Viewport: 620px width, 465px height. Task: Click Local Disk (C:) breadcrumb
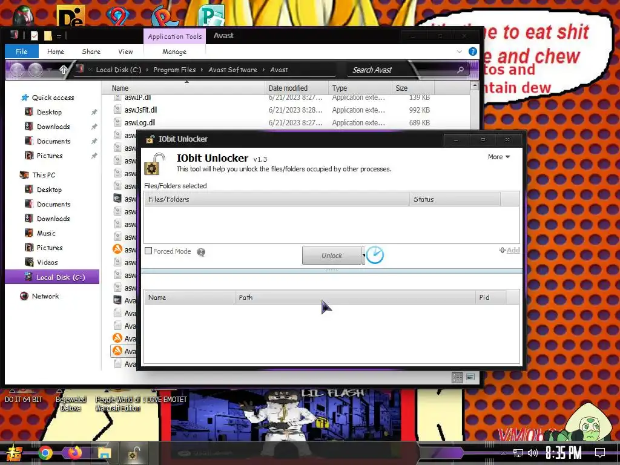[x=119, y=70]
